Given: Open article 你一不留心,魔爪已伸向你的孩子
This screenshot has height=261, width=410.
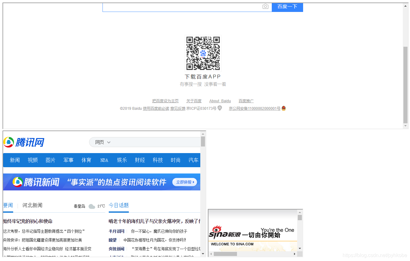Looking at the screenshot, I should pos(159,232).
